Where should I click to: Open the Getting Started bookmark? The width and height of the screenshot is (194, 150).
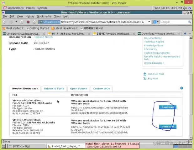click(38, 28)
